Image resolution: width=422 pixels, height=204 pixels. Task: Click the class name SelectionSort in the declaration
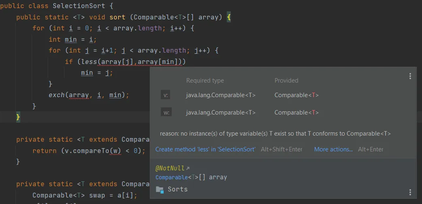79,6
